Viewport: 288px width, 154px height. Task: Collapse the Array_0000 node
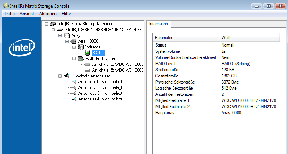coord(67,41)
